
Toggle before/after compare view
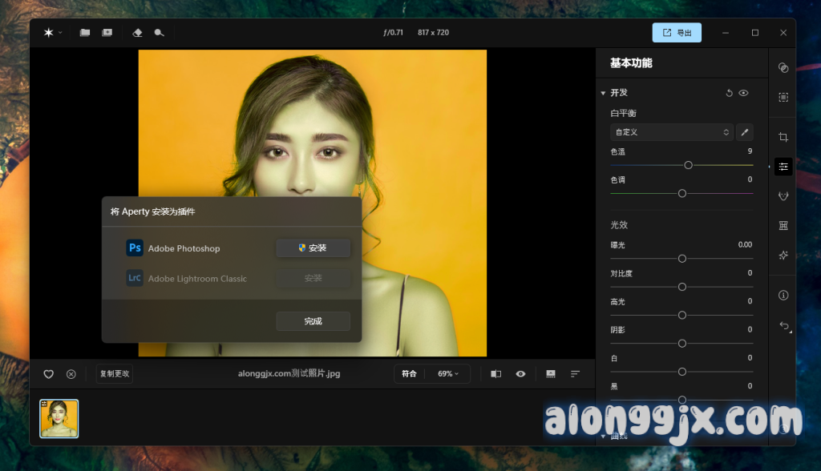point(495,374)
